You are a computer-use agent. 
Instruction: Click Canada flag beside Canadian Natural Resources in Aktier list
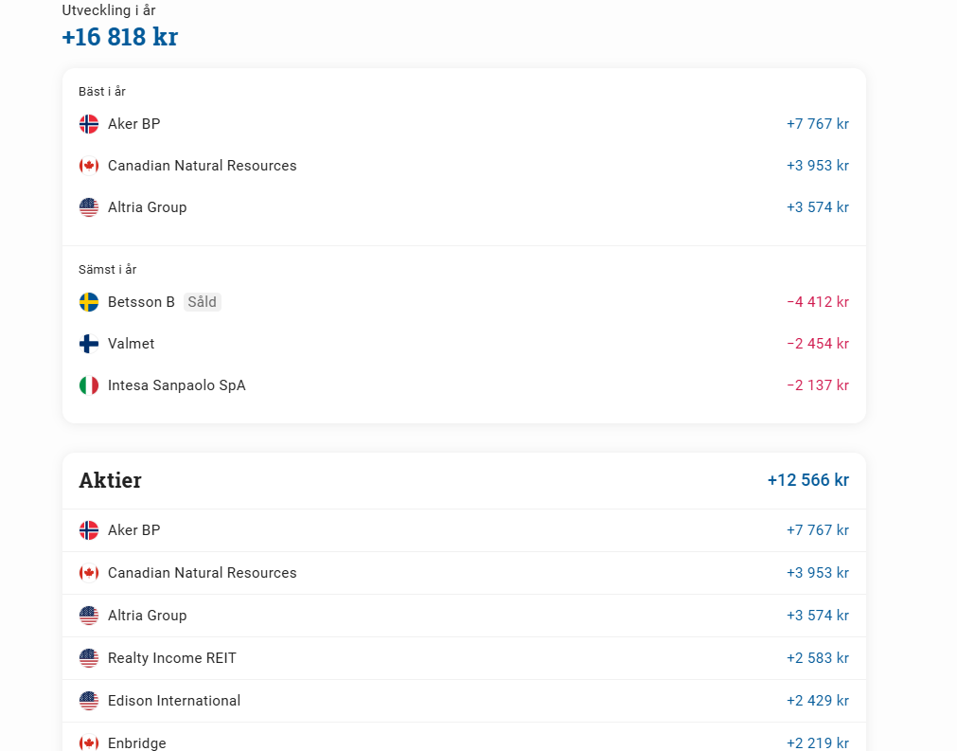coord(88,573)
